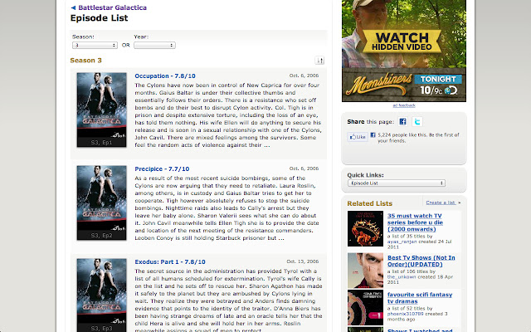The height and width of the screenshot is (332, 531).
Task: Click the S3, Ep3 poster thumbnail
Action: click(101, 295)
